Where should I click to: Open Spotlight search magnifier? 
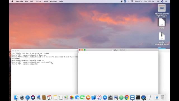158,1
